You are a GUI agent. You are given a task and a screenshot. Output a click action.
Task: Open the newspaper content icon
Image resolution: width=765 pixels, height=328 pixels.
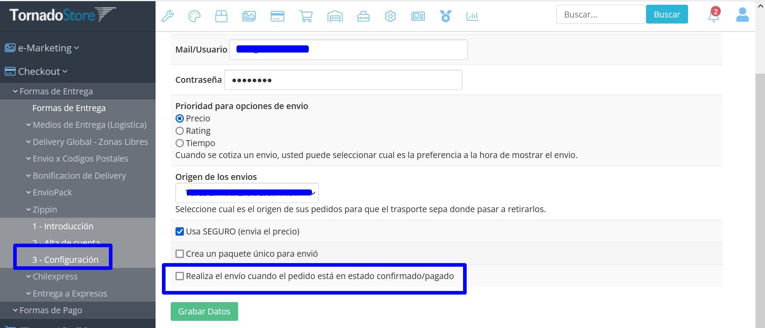point(418,16)
